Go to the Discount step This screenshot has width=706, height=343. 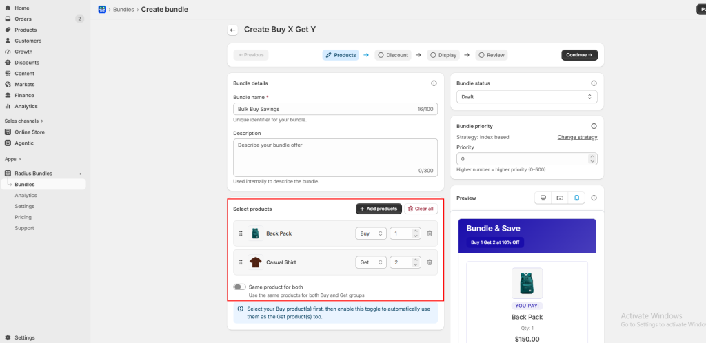tap(393, 55)
